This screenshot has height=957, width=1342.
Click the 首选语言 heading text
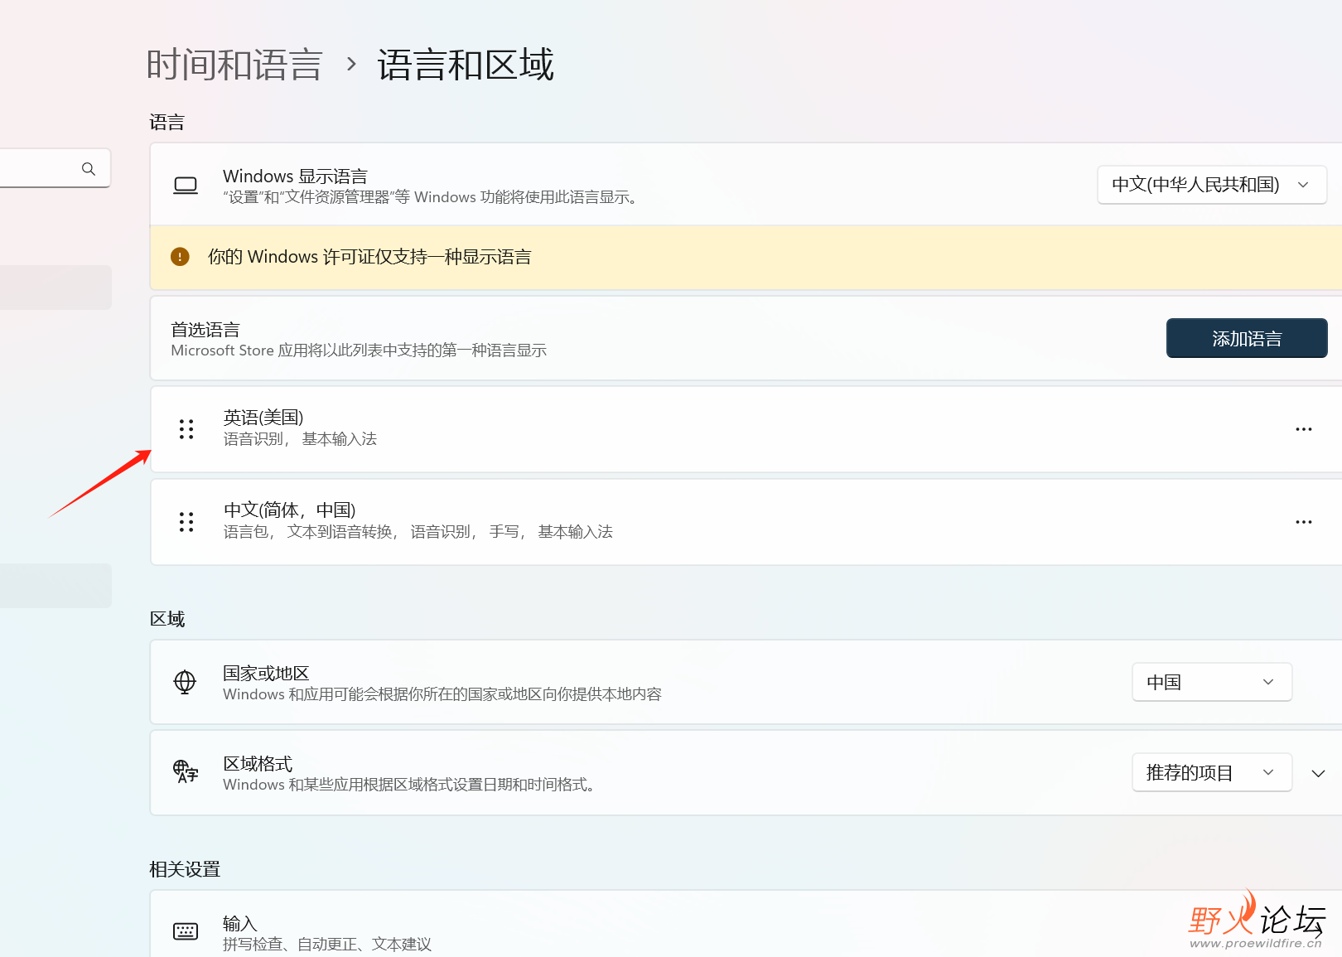click(205, 330)
